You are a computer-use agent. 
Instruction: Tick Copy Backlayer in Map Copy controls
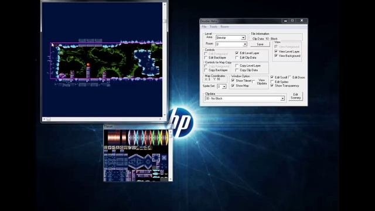pyautogui.click(x=206, y=70)
